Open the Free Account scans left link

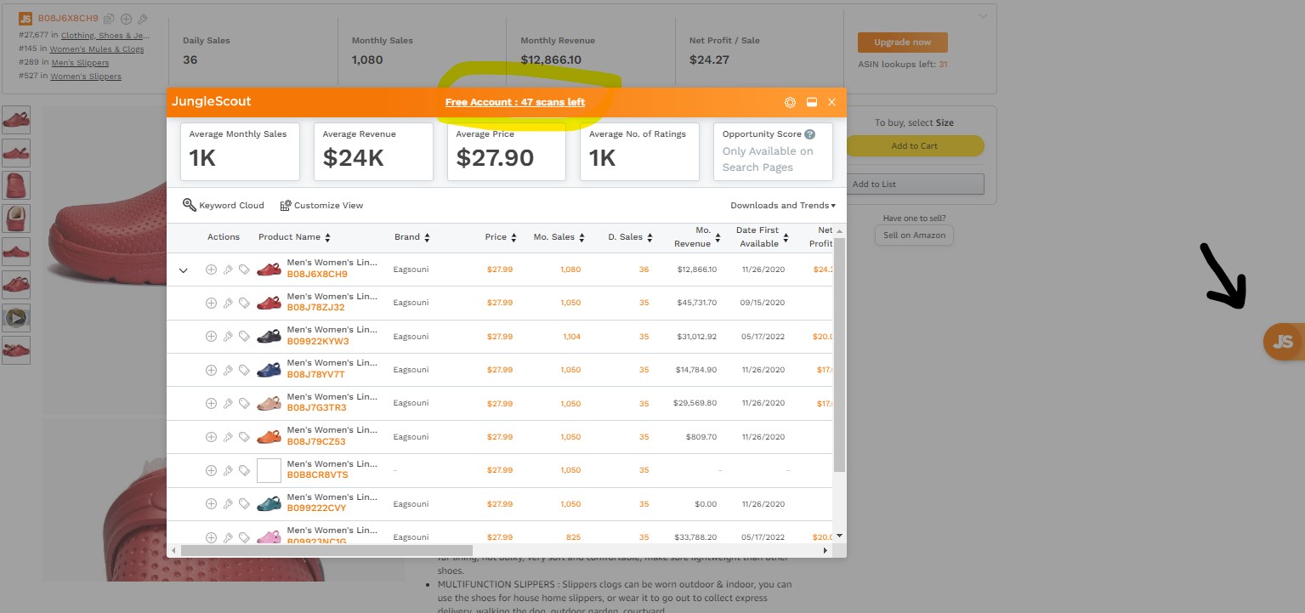click(515, 102)
